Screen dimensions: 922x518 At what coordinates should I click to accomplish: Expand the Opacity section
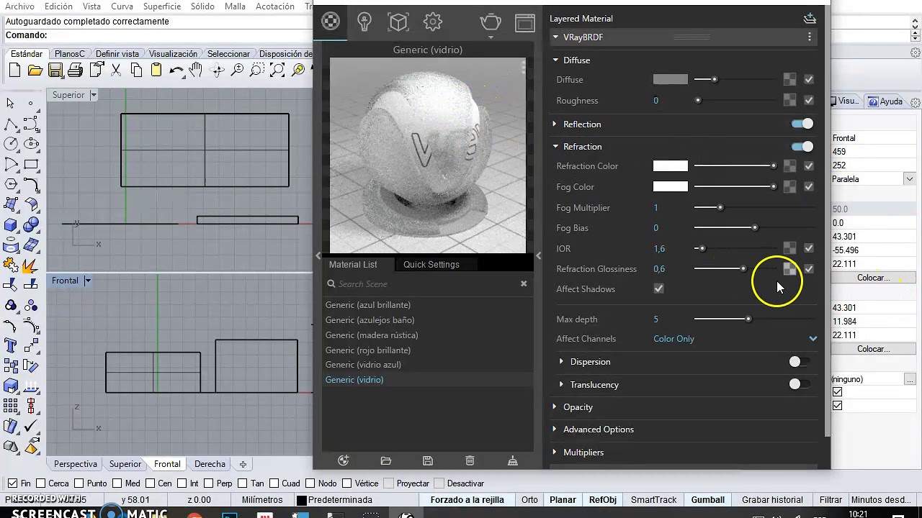tap(555, 407)
